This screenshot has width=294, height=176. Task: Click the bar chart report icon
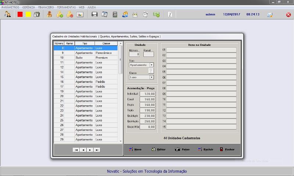pos(80,15)
